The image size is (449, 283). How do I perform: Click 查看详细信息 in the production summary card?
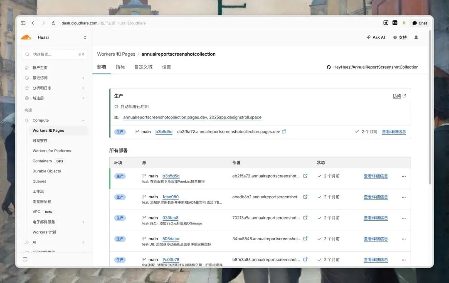pos(394,132)
